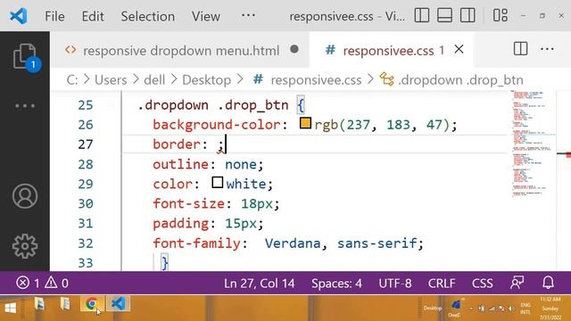Click Verdana in font-family value
Screen dimensions: 571x321
tap(293, 243)
